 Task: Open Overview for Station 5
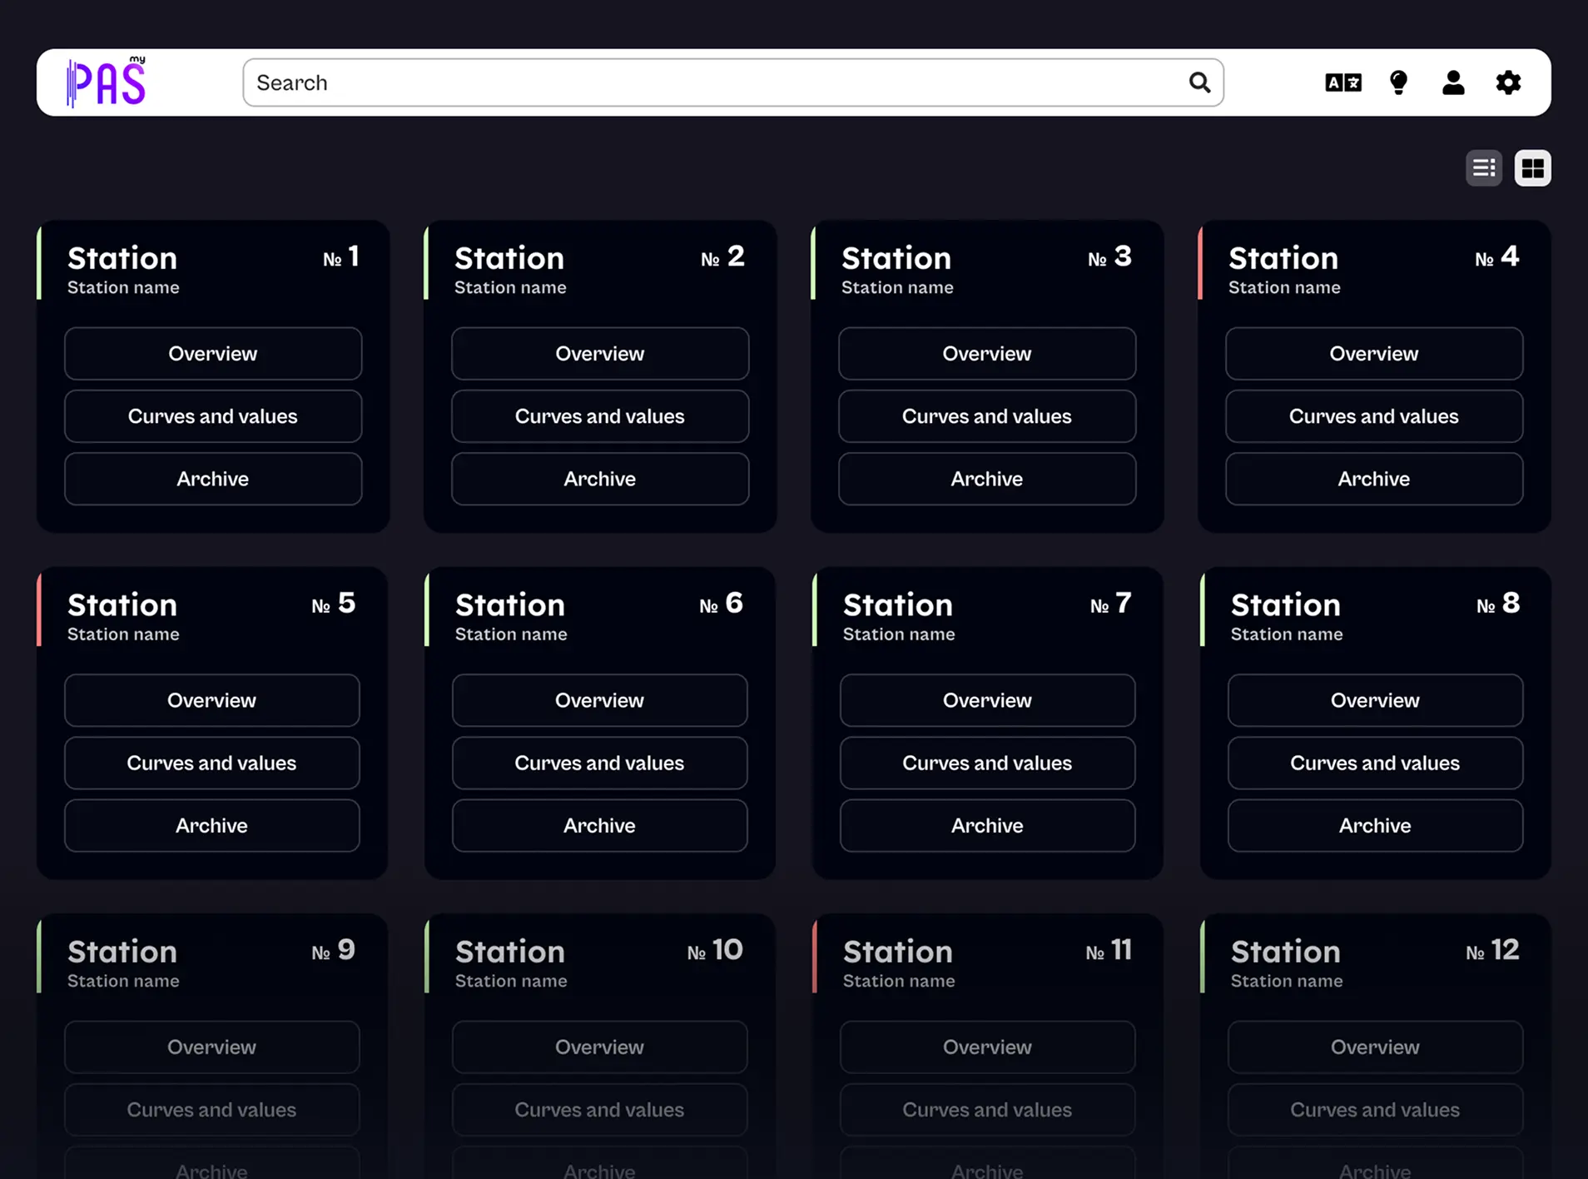(x=212, y=700)
